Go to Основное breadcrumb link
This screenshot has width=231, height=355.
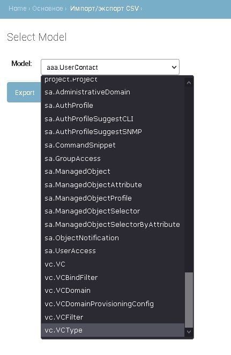pos(48,9)
